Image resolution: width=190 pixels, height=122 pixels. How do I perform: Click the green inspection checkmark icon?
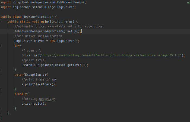188,3
